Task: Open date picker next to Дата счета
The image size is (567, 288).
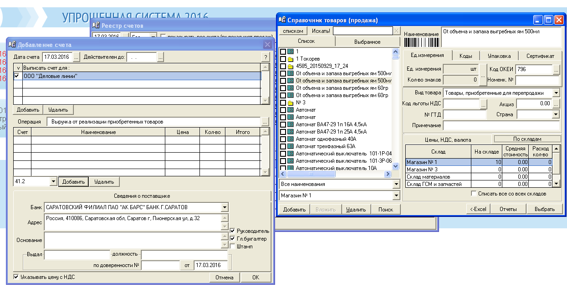Action: coord(76,57)
